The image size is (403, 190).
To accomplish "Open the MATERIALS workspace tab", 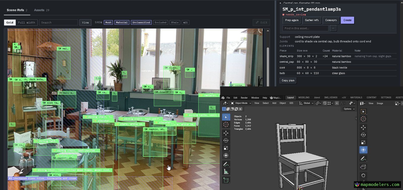I will point(356,98).
